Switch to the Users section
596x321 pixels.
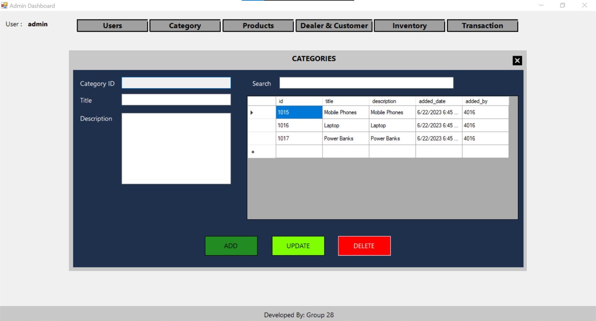112,26
